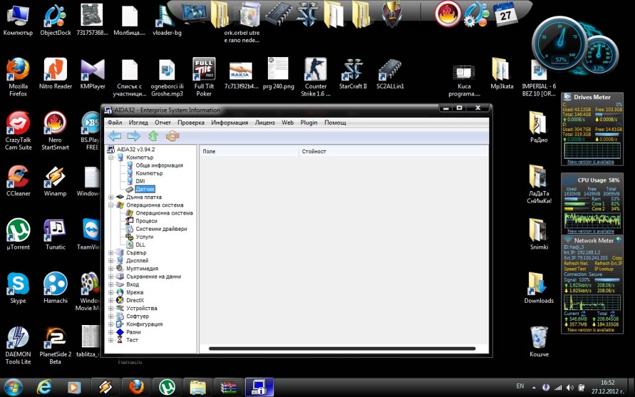Click New version link in Drives Meter
This screenshot has height=397, width=635.
(590, 162)
